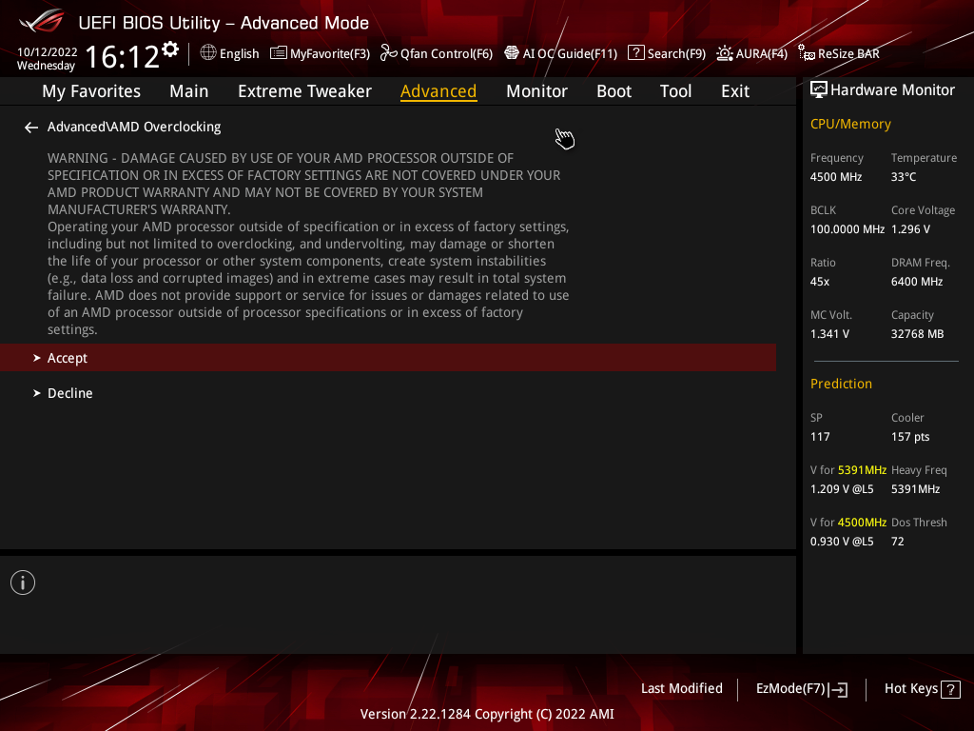Toggle ReSize BAR option
This screenshot has height=731, width=974.
tap(848, 53)
